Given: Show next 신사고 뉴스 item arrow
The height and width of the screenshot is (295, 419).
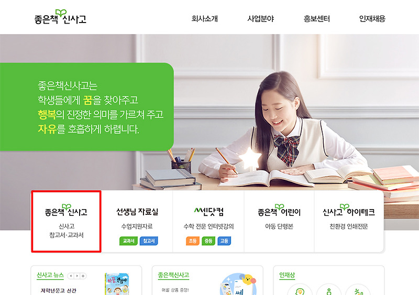Looking at the screenshot, I should (77, 276).
